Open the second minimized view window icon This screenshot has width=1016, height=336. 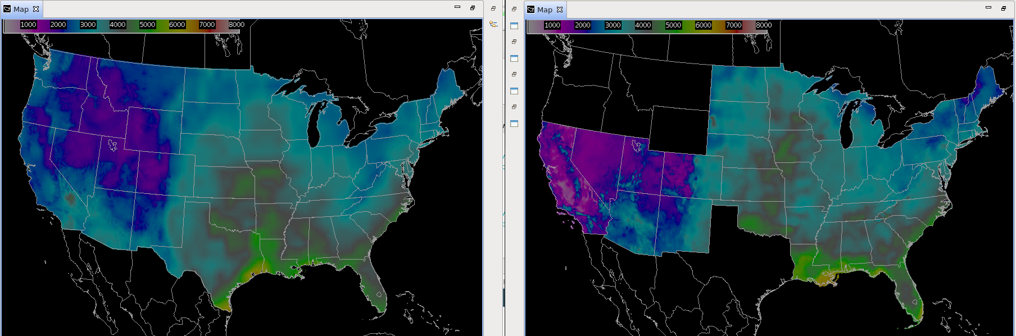click(x=514, y=58)
